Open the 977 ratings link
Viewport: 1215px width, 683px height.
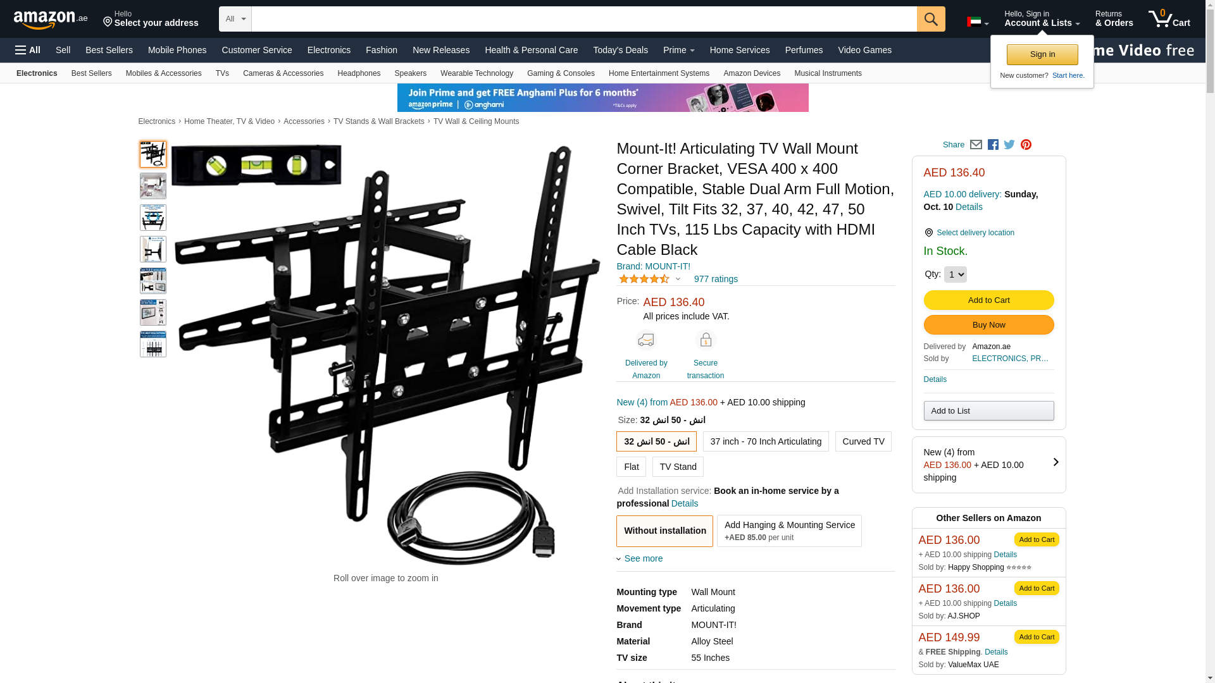716,279
